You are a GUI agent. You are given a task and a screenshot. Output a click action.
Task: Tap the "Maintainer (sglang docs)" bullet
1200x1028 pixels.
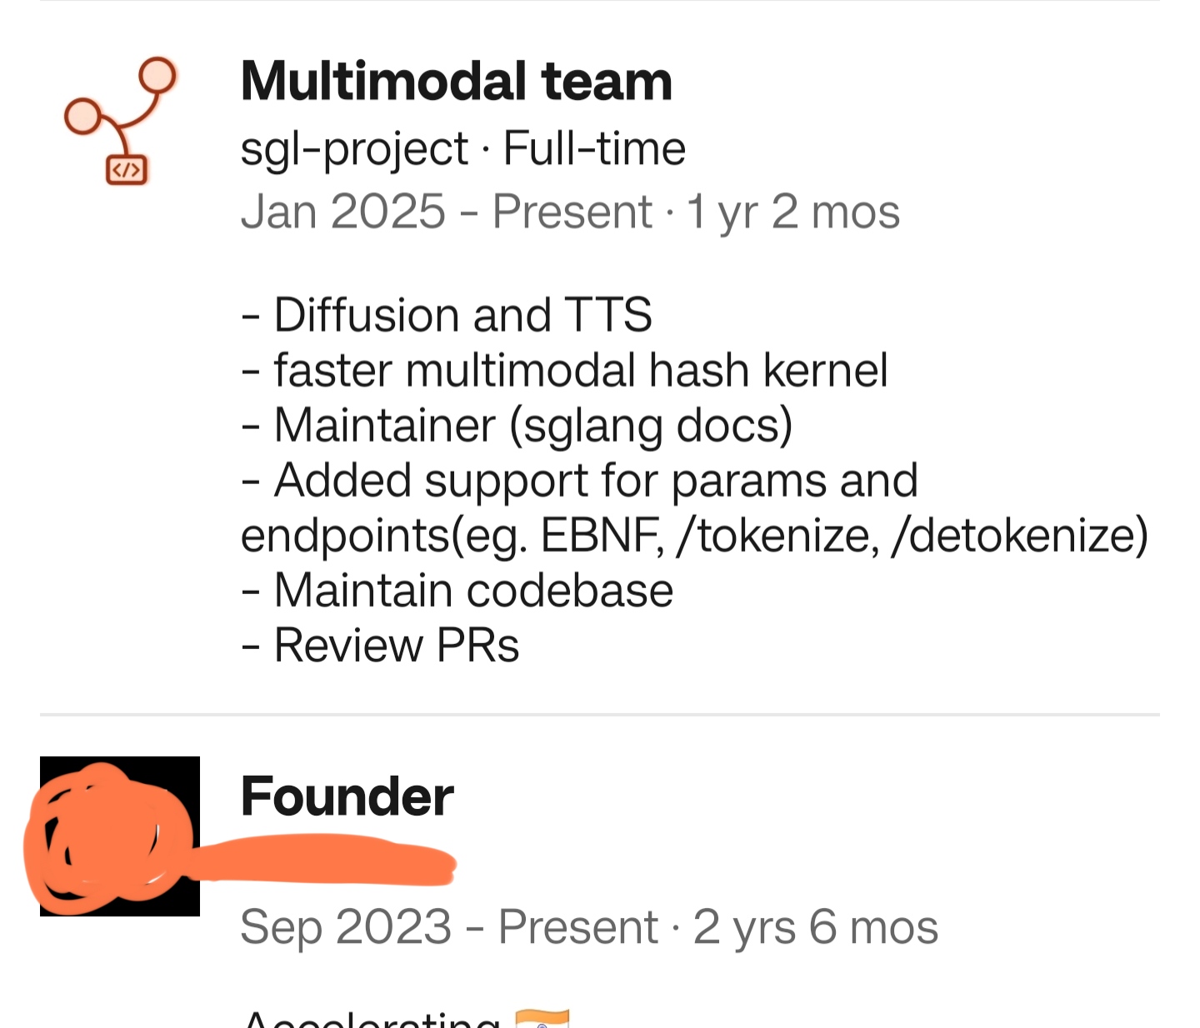coord(532,425)
